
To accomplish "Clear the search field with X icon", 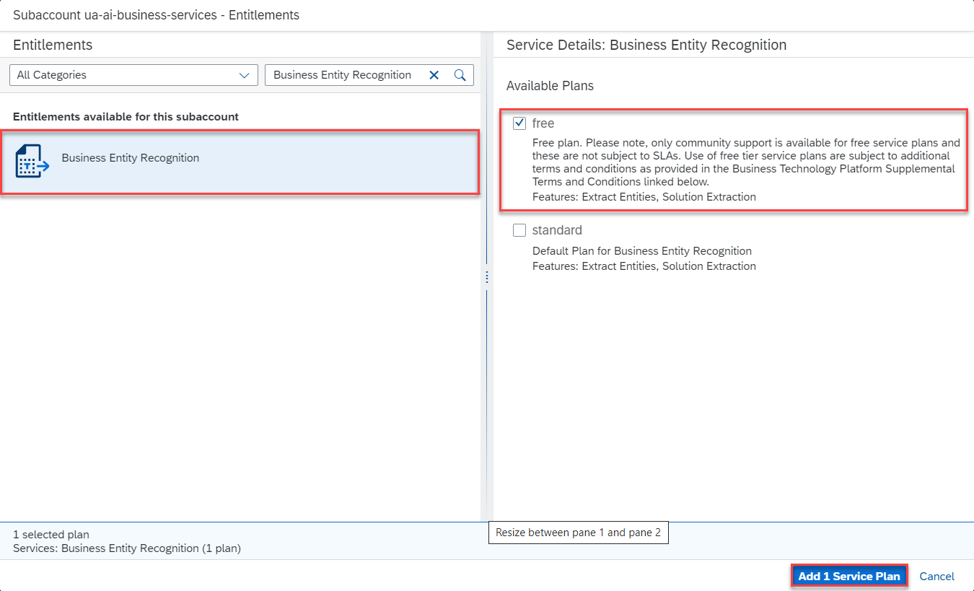I will (434, 75).
